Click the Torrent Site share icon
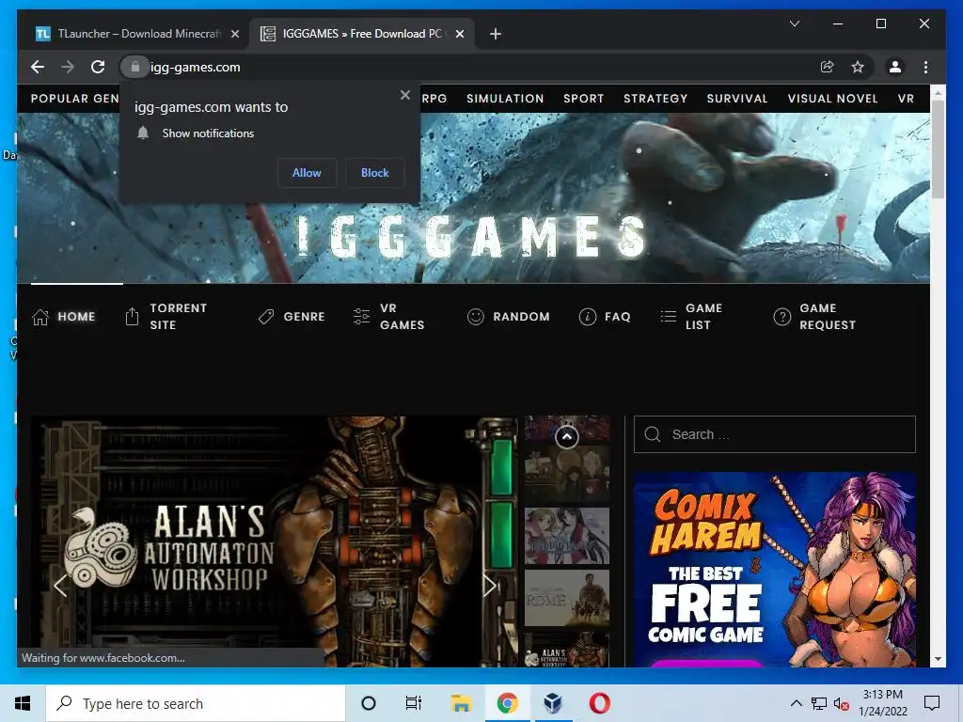963x722 pixels. [x=132, y=316]
